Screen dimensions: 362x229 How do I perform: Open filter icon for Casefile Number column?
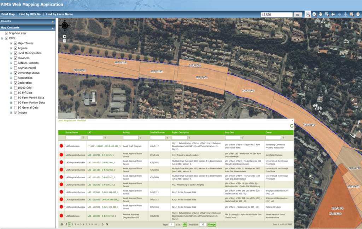coord(167,138)
